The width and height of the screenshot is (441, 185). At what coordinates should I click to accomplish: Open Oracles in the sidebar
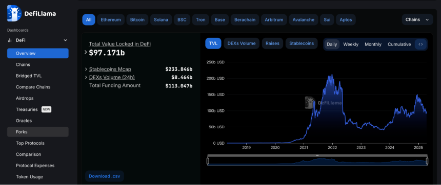[x=37, y=121]
